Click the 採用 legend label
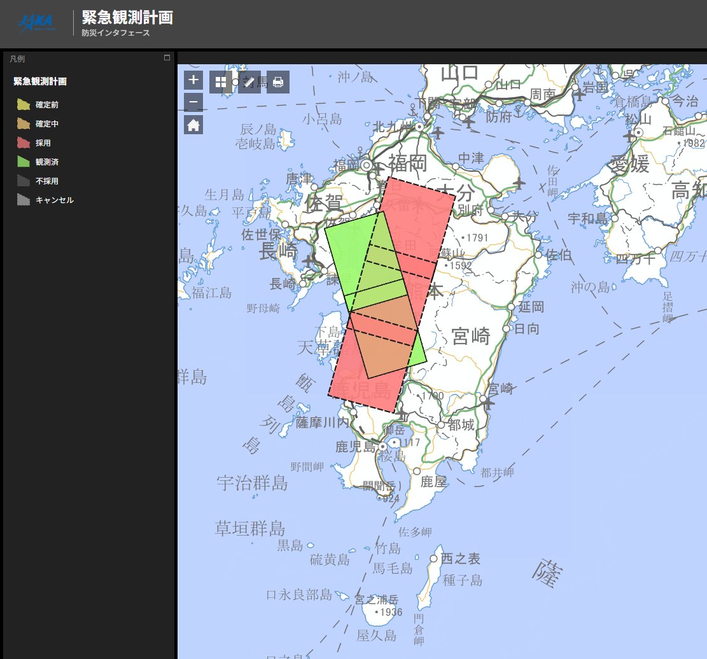This screenshot has height=659, width=707. click(43, 143)
